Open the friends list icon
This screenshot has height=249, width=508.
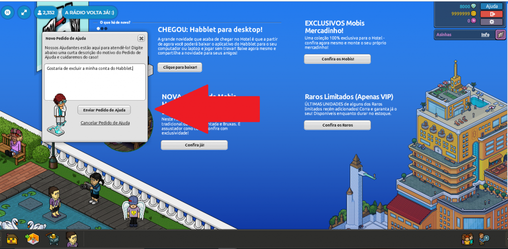coord(467,239)
